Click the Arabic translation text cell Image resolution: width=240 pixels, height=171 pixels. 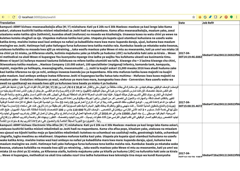89,104
